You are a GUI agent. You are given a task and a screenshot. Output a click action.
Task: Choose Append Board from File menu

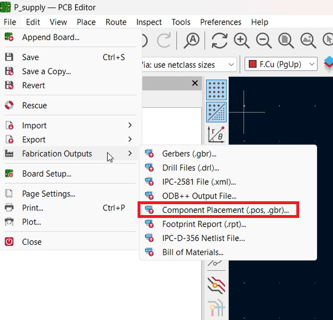70,37
